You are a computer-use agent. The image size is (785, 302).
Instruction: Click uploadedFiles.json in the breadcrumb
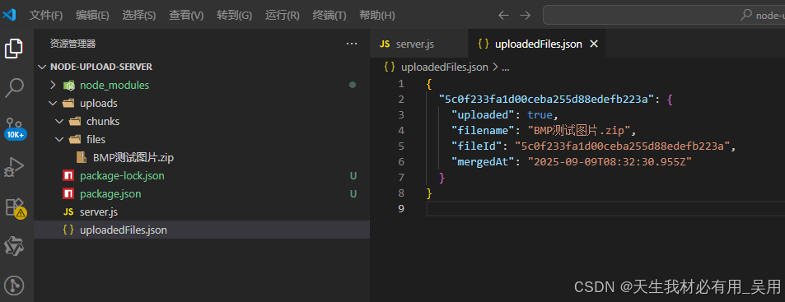[445, 67]
